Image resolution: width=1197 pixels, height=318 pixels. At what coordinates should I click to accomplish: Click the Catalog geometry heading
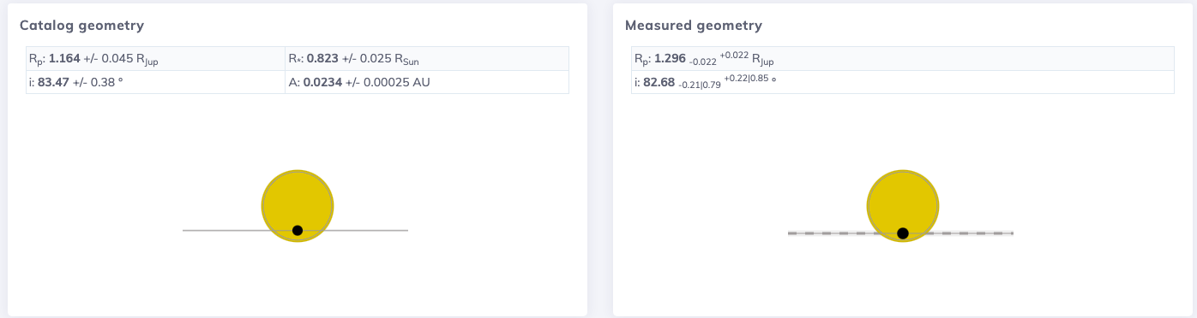81,26
